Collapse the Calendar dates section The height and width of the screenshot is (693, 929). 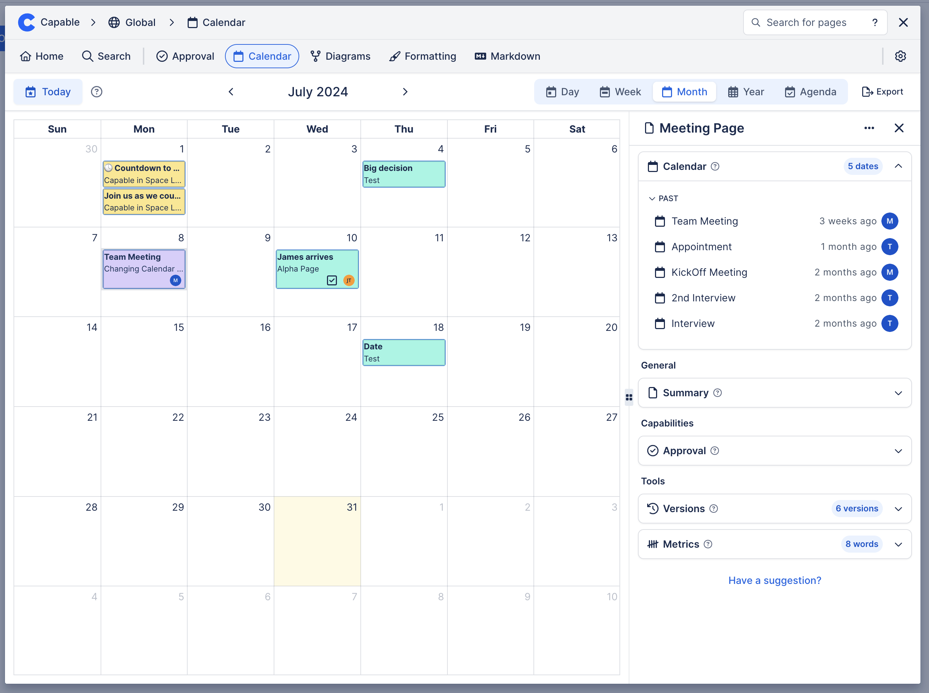(898, 166)
